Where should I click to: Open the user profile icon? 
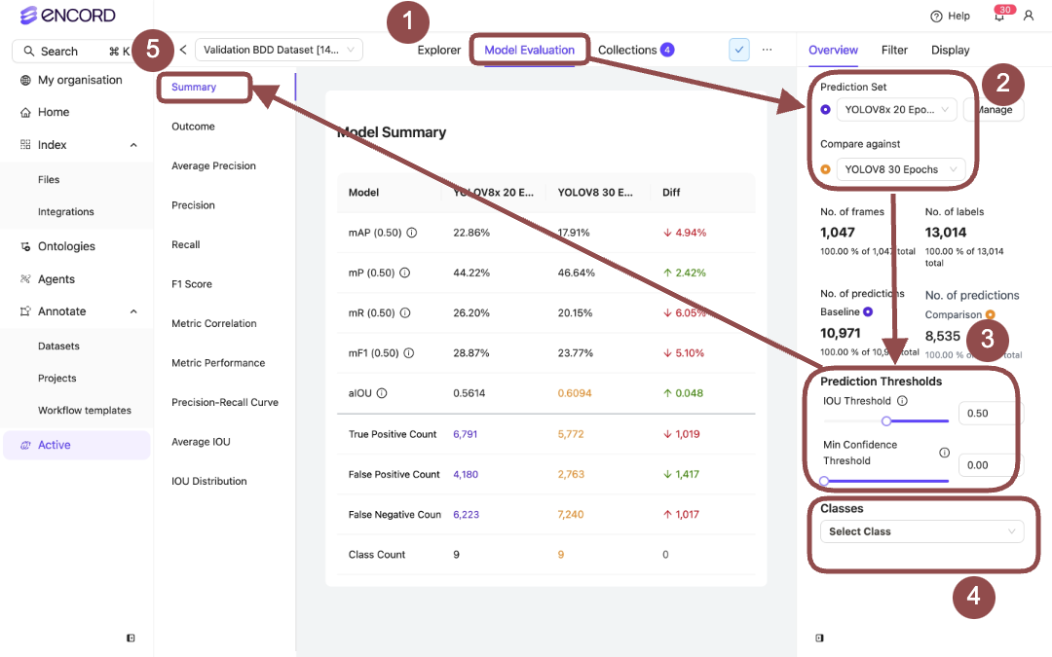pyautogui.click(x=1028, y=16)
